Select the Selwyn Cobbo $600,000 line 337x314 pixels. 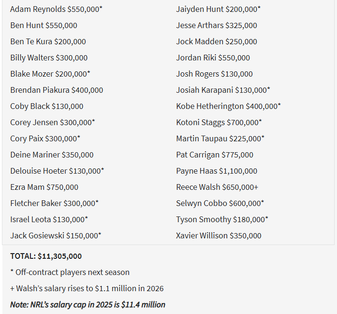point(220,203)
